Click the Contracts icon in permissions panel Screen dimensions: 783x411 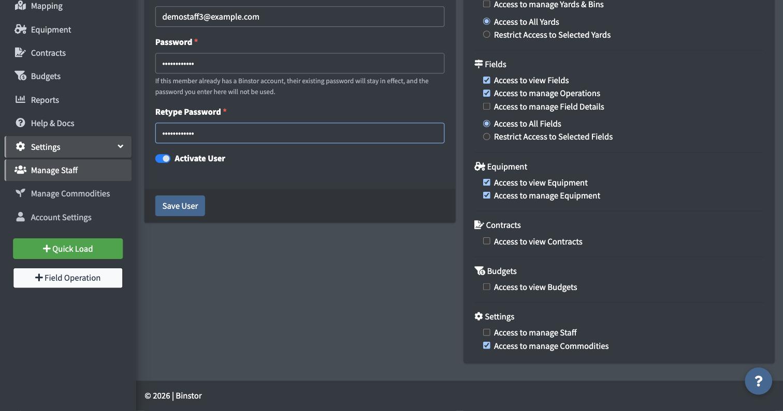coord(479,225)
